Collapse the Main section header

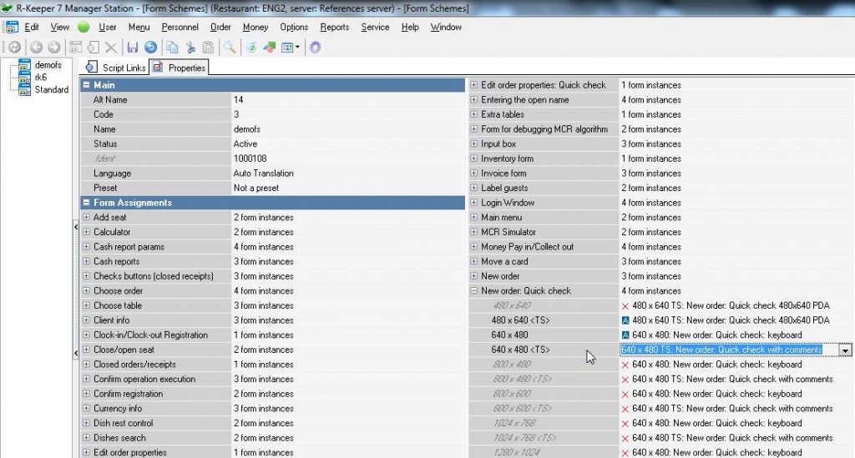[x=86, y=85]
